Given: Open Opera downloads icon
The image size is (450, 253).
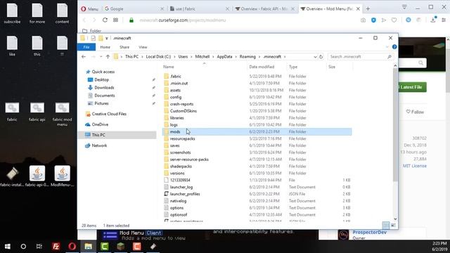Looking at the screenshot, I should point(433,20).
